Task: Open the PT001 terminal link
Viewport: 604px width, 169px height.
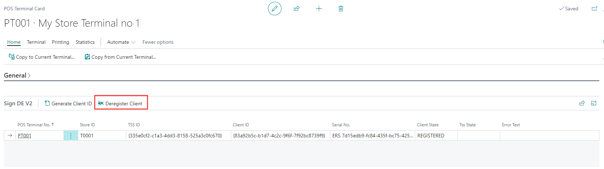Action: 25,136
